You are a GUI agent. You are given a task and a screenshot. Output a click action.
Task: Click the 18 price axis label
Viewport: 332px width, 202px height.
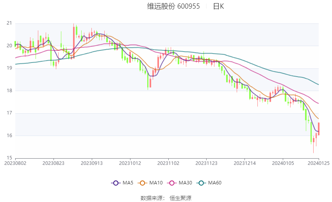point(9,91)
